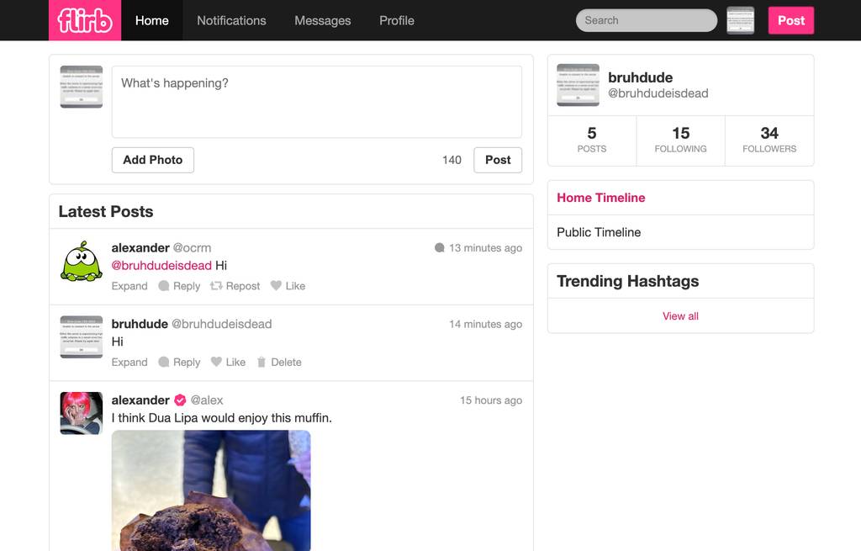View all trending hashtags
The width and height of the screenshot is (861, 551).
pyautogui.click(x=681, y=315)
